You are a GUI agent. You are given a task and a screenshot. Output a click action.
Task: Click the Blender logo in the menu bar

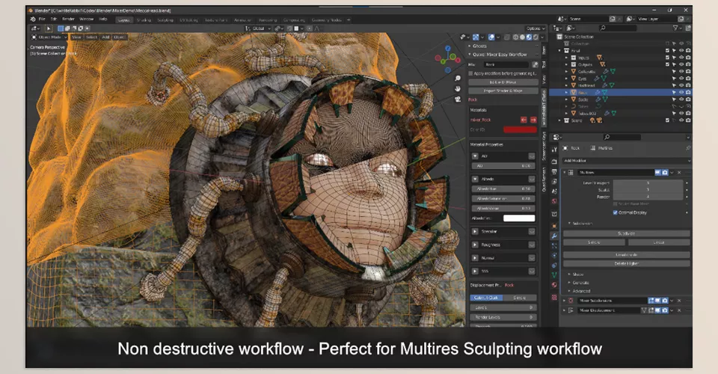click(x=32, y=19)
